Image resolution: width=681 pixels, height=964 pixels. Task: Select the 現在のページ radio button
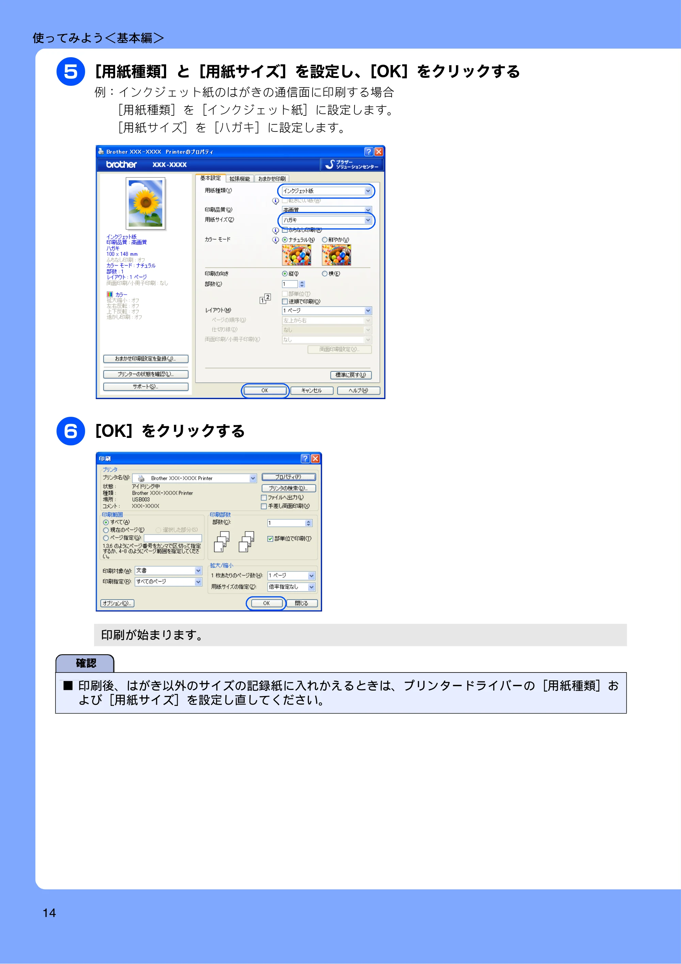[x=106, y=530]
